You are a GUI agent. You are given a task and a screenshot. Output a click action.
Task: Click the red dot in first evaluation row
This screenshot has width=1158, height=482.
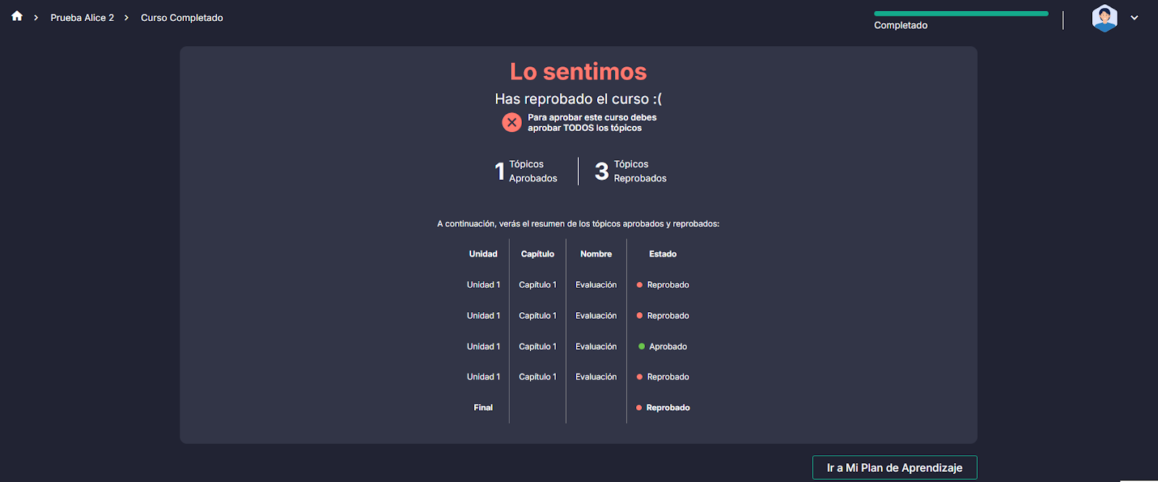[x=639, y=285]
